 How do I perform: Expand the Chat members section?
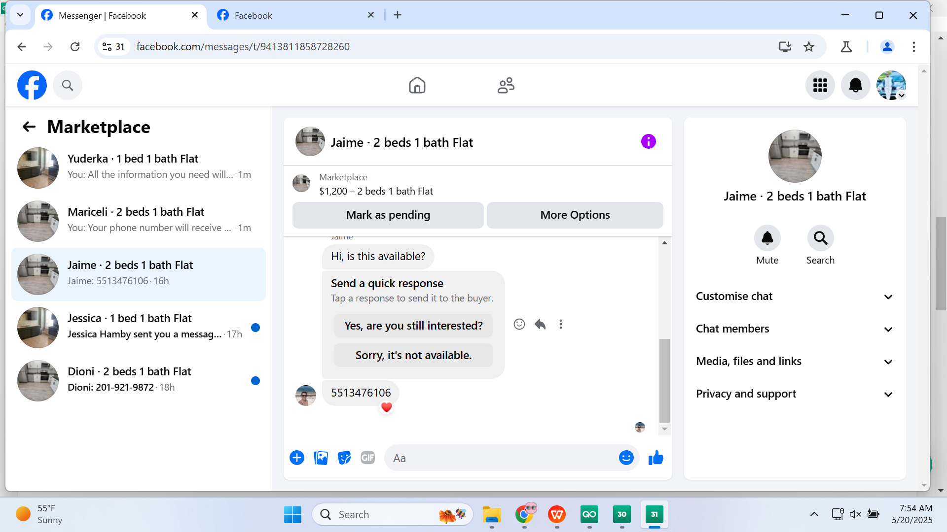(794, 329)
